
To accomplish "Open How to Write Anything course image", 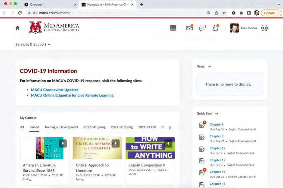I will (150, 148).
